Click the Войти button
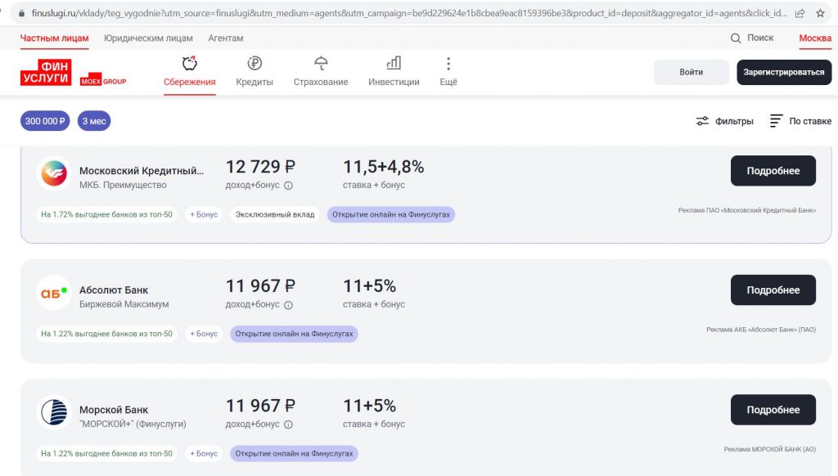This screenshot has height=476, width=838. (x=691, y=72)
